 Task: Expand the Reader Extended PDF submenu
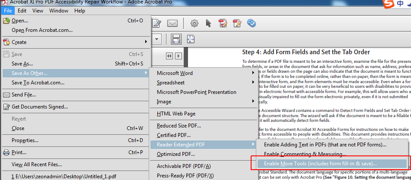coord(204,144)
